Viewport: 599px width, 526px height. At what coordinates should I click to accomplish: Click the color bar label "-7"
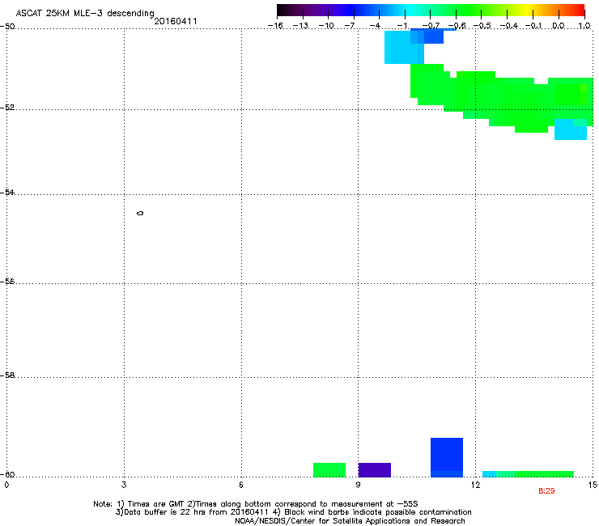(x=349, y=26)
